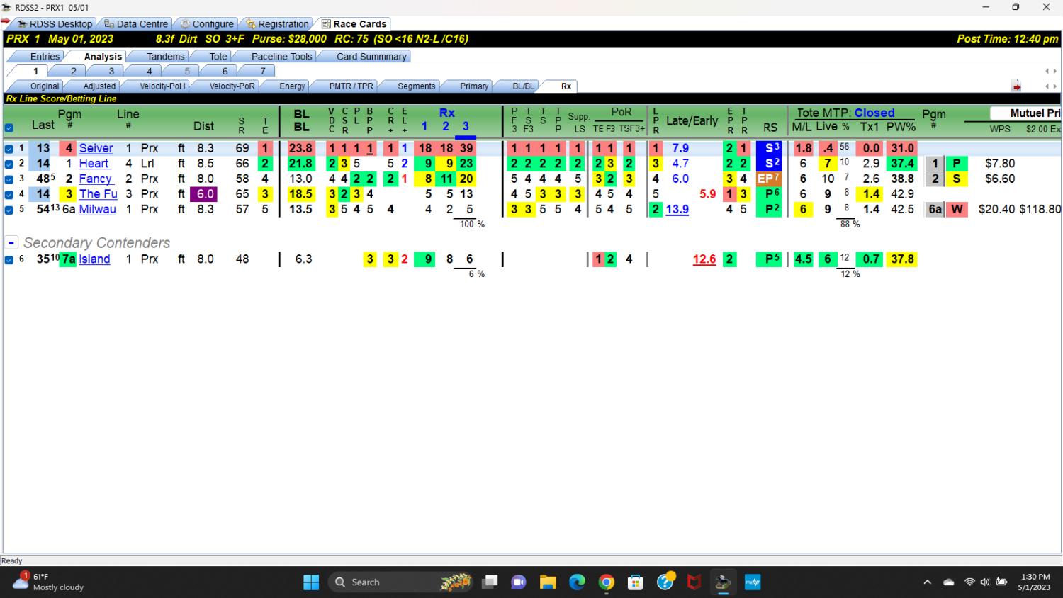
Task: Open the Tandems tab
Action: pos(165,57)
